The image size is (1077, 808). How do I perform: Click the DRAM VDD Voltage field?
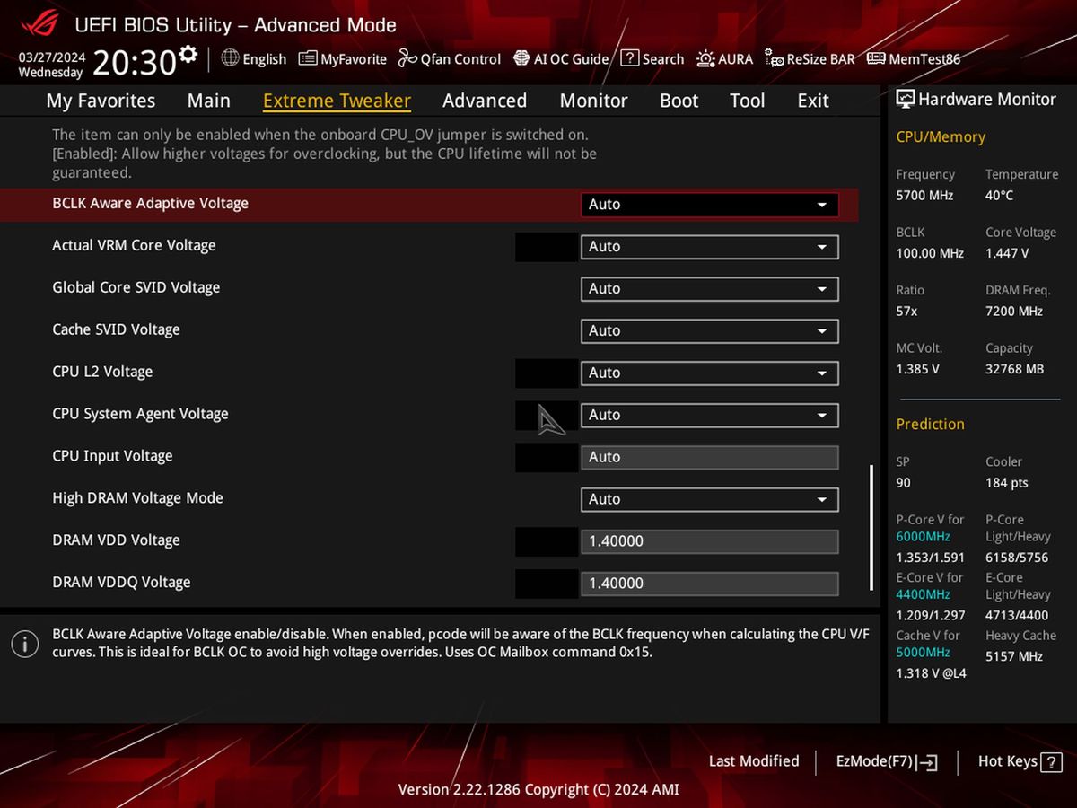[710, 542]
